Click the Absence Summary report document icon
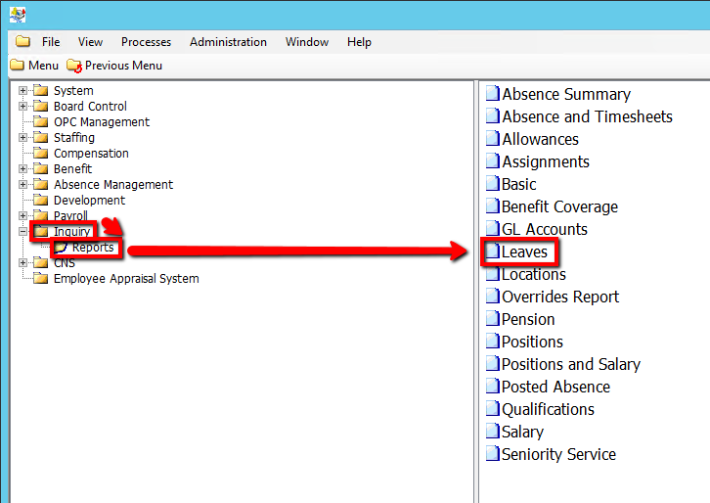The width and height of the screenshot is (710, 503). coord(493,95)
